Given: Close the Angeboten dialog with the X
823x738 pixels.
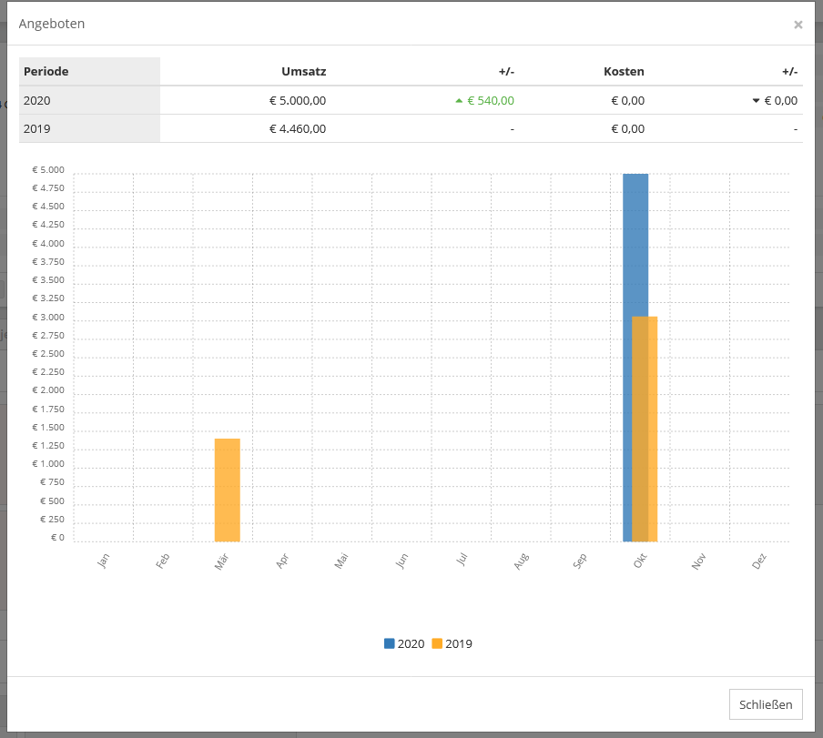Looking at the screenshot, I should pyautogui.click(x=798, y=25).
